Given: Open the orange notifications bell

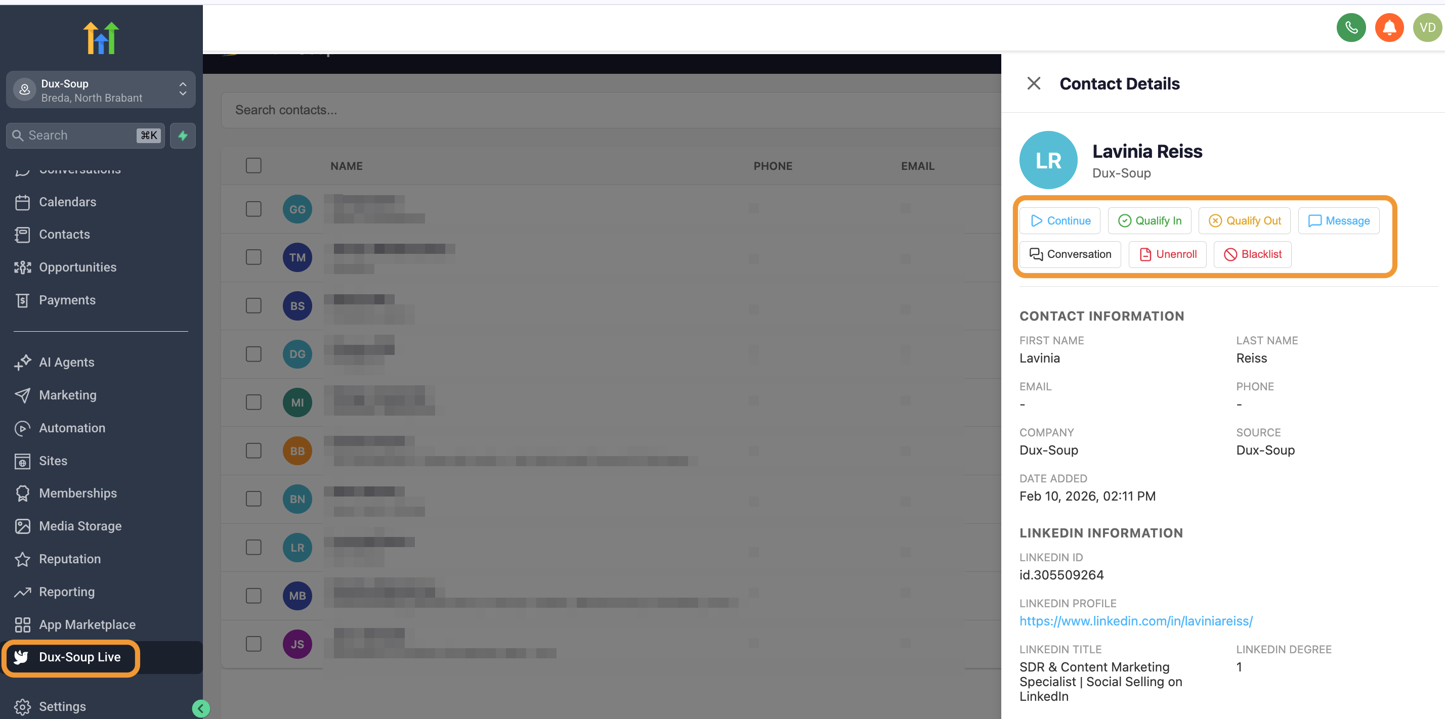Looking at the screenshot, I should (1389, 27).
